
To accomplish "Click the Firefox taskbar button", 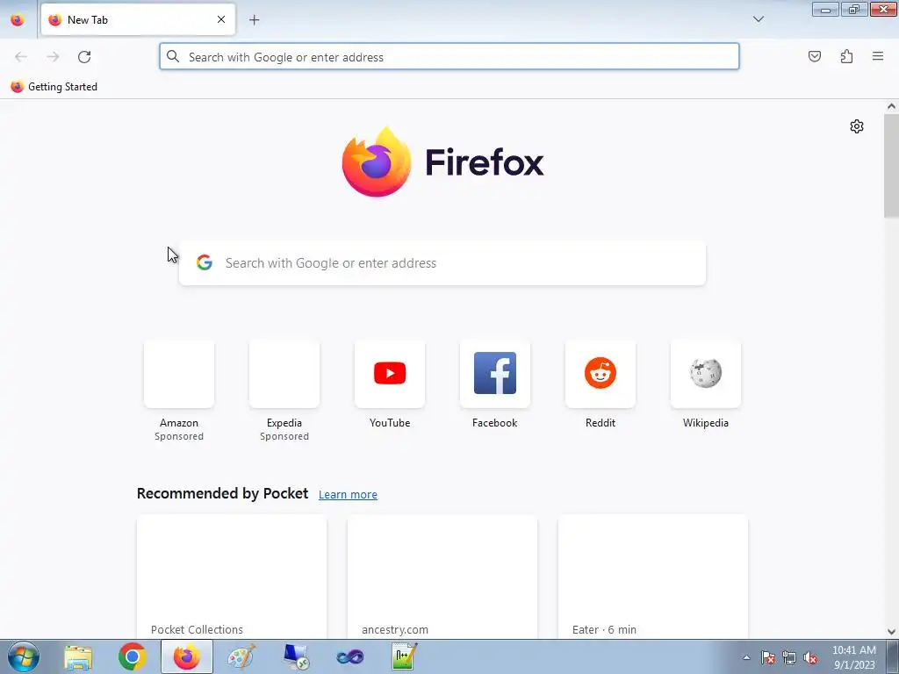I will [x=187, y=656].
